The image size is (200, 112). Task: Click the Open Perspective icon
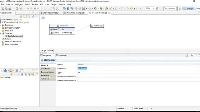pyautogui.click(x=180, y=9)
